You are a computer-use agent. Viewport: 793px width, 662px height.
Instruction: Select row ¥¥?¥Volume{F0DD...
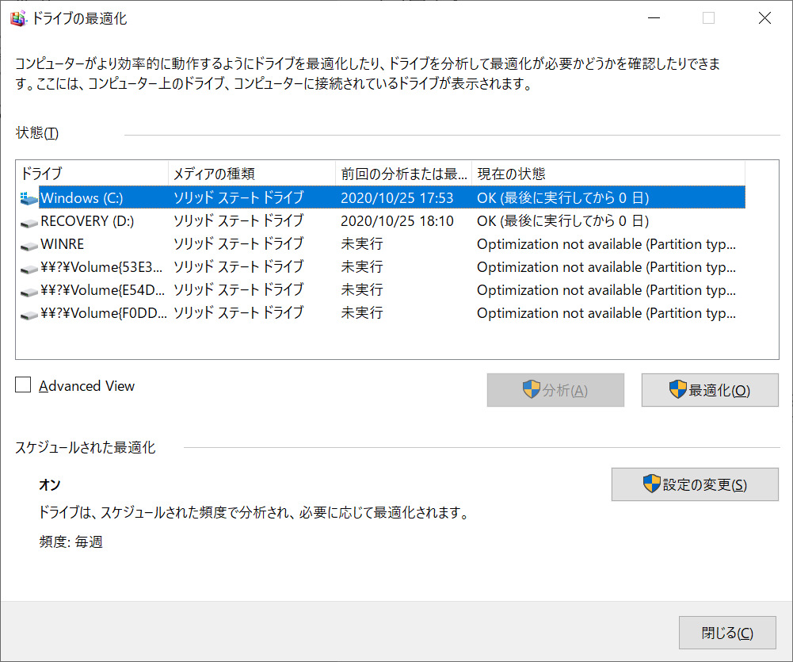(104, 313)
